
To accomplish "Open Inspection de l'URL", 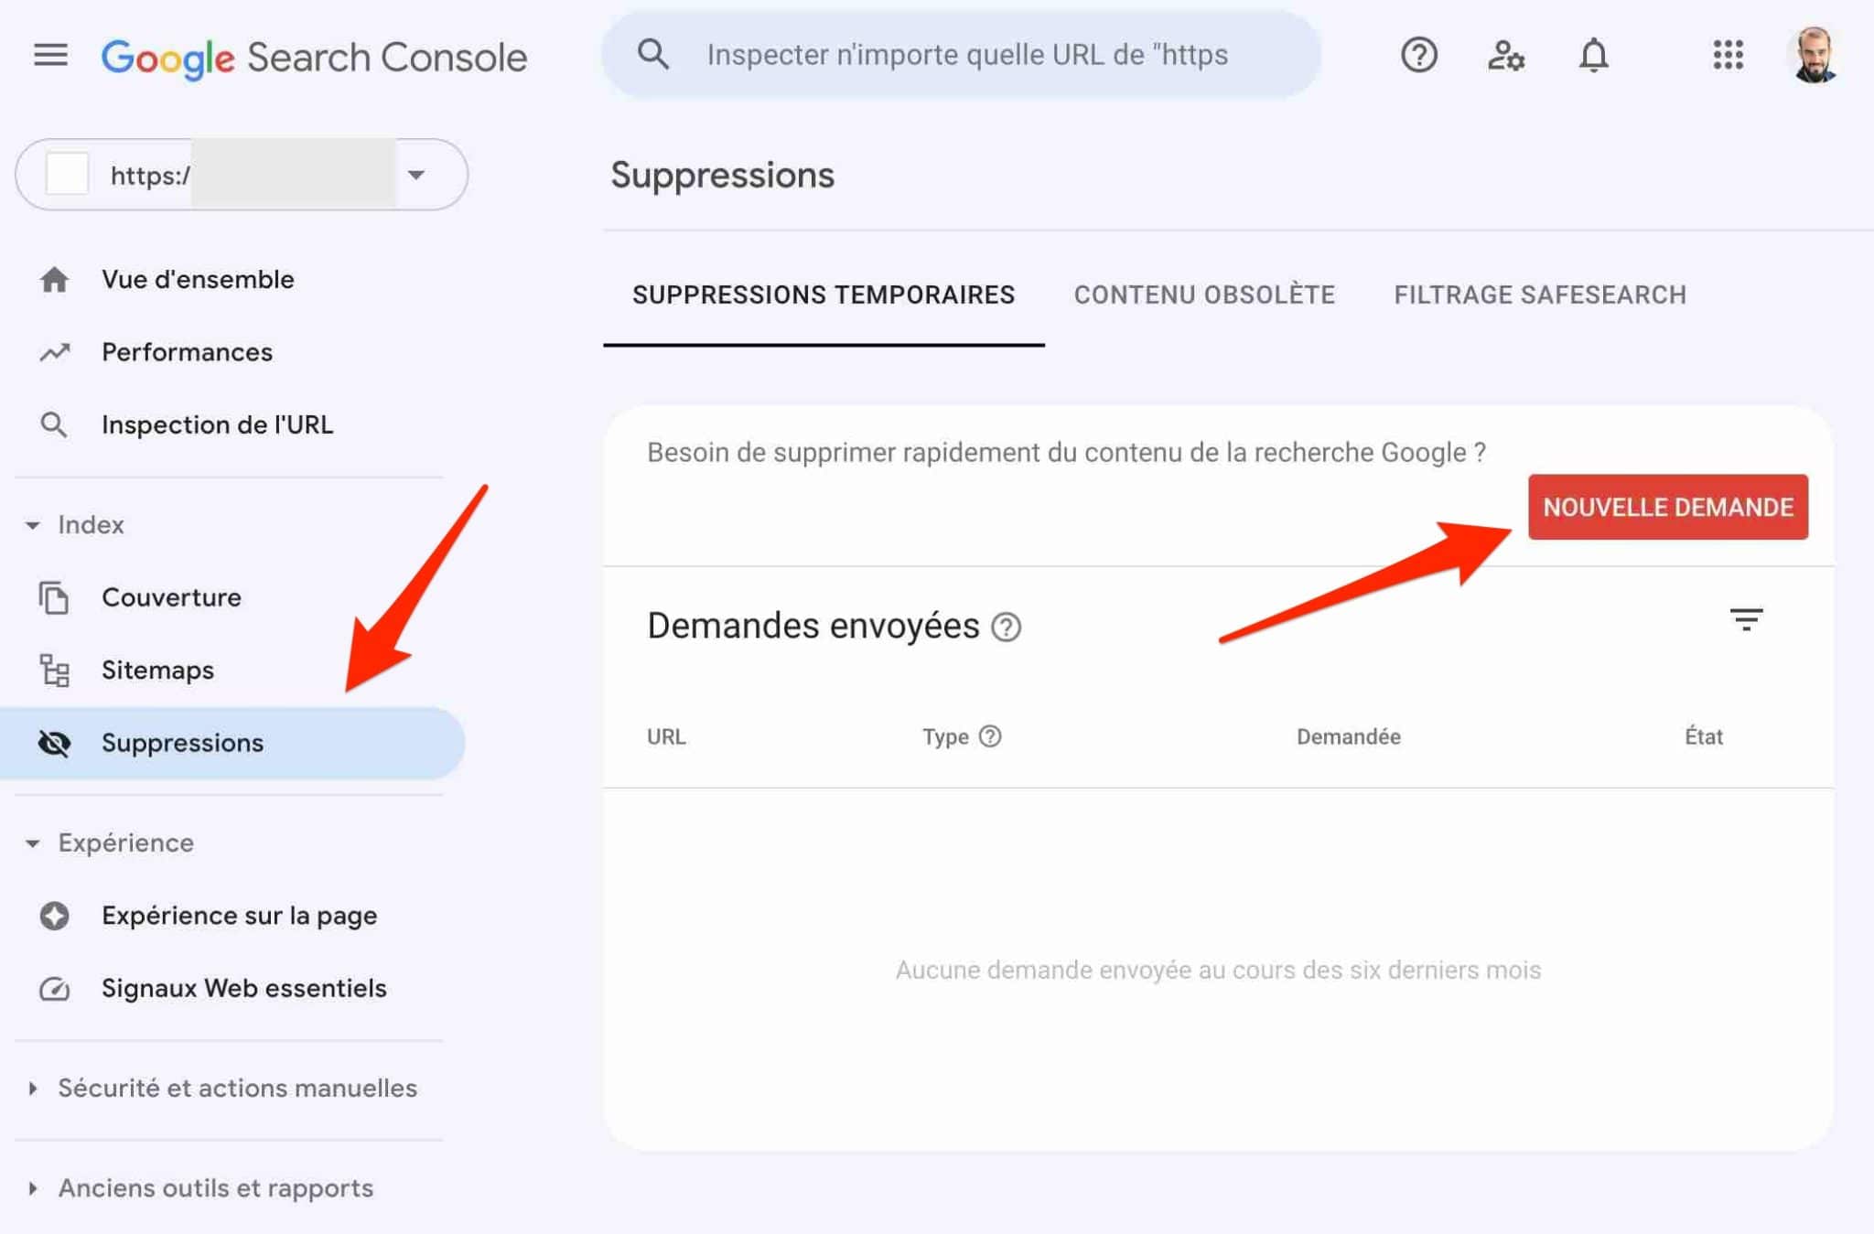I will click(217, 424).
